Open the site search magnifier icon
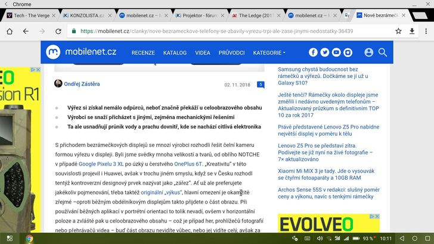The image size is (434, 244). [x=383, y=52]
